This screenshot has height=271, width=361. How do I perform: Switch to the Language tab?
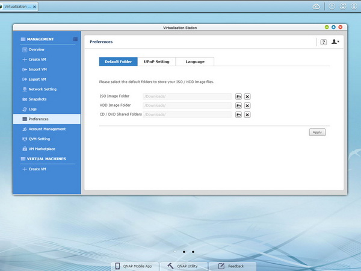195,62
